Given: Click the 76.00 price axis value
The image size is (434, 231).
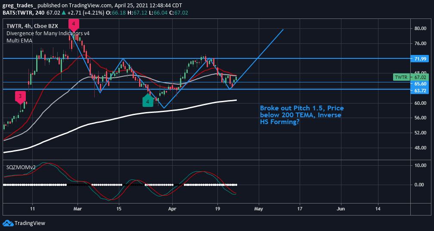Looking at the screenshot, I should point(420,44).
